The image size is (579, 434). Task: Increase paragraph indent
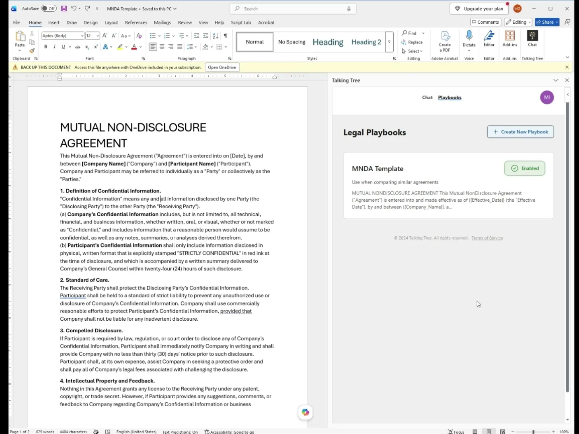(x=205, y=36)
